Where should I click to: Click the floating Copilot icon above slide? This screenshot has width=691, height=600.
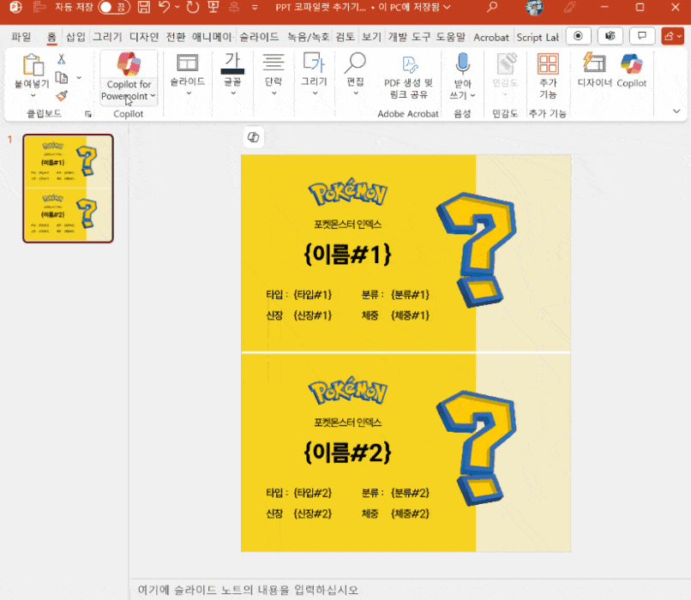tap(254, 137)
